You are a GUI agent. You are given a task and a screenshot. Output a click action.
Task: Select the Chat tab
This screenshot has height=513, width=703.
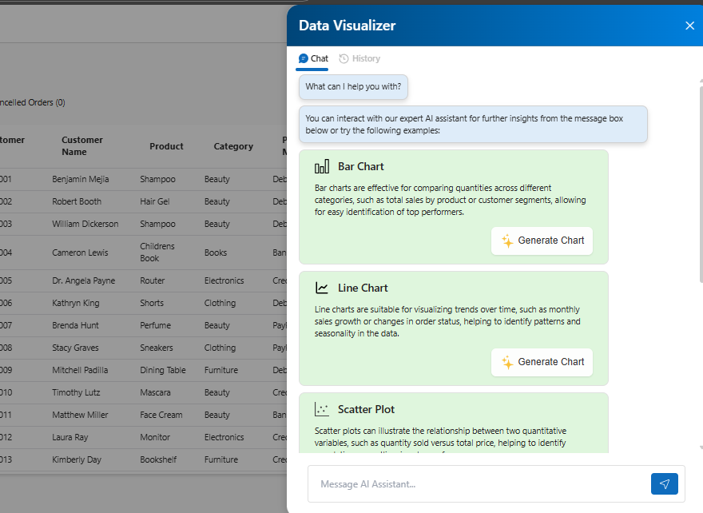pyautogui.click(x=313, y=58)
